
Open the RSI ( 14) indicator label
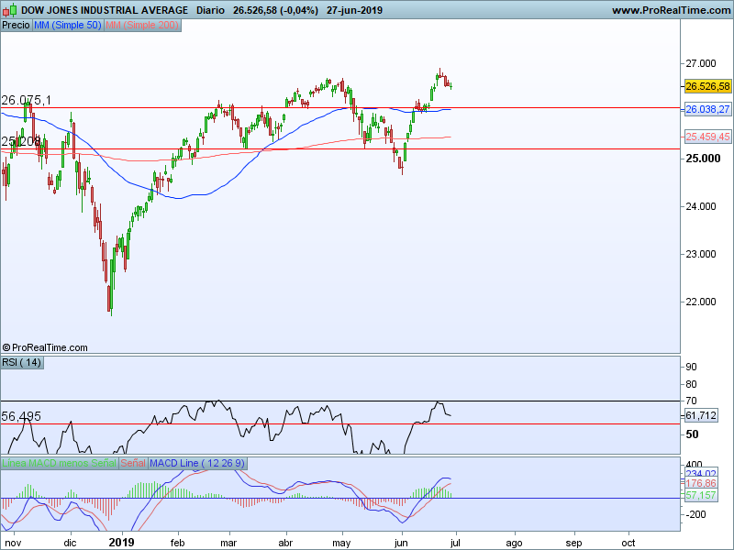21,362
